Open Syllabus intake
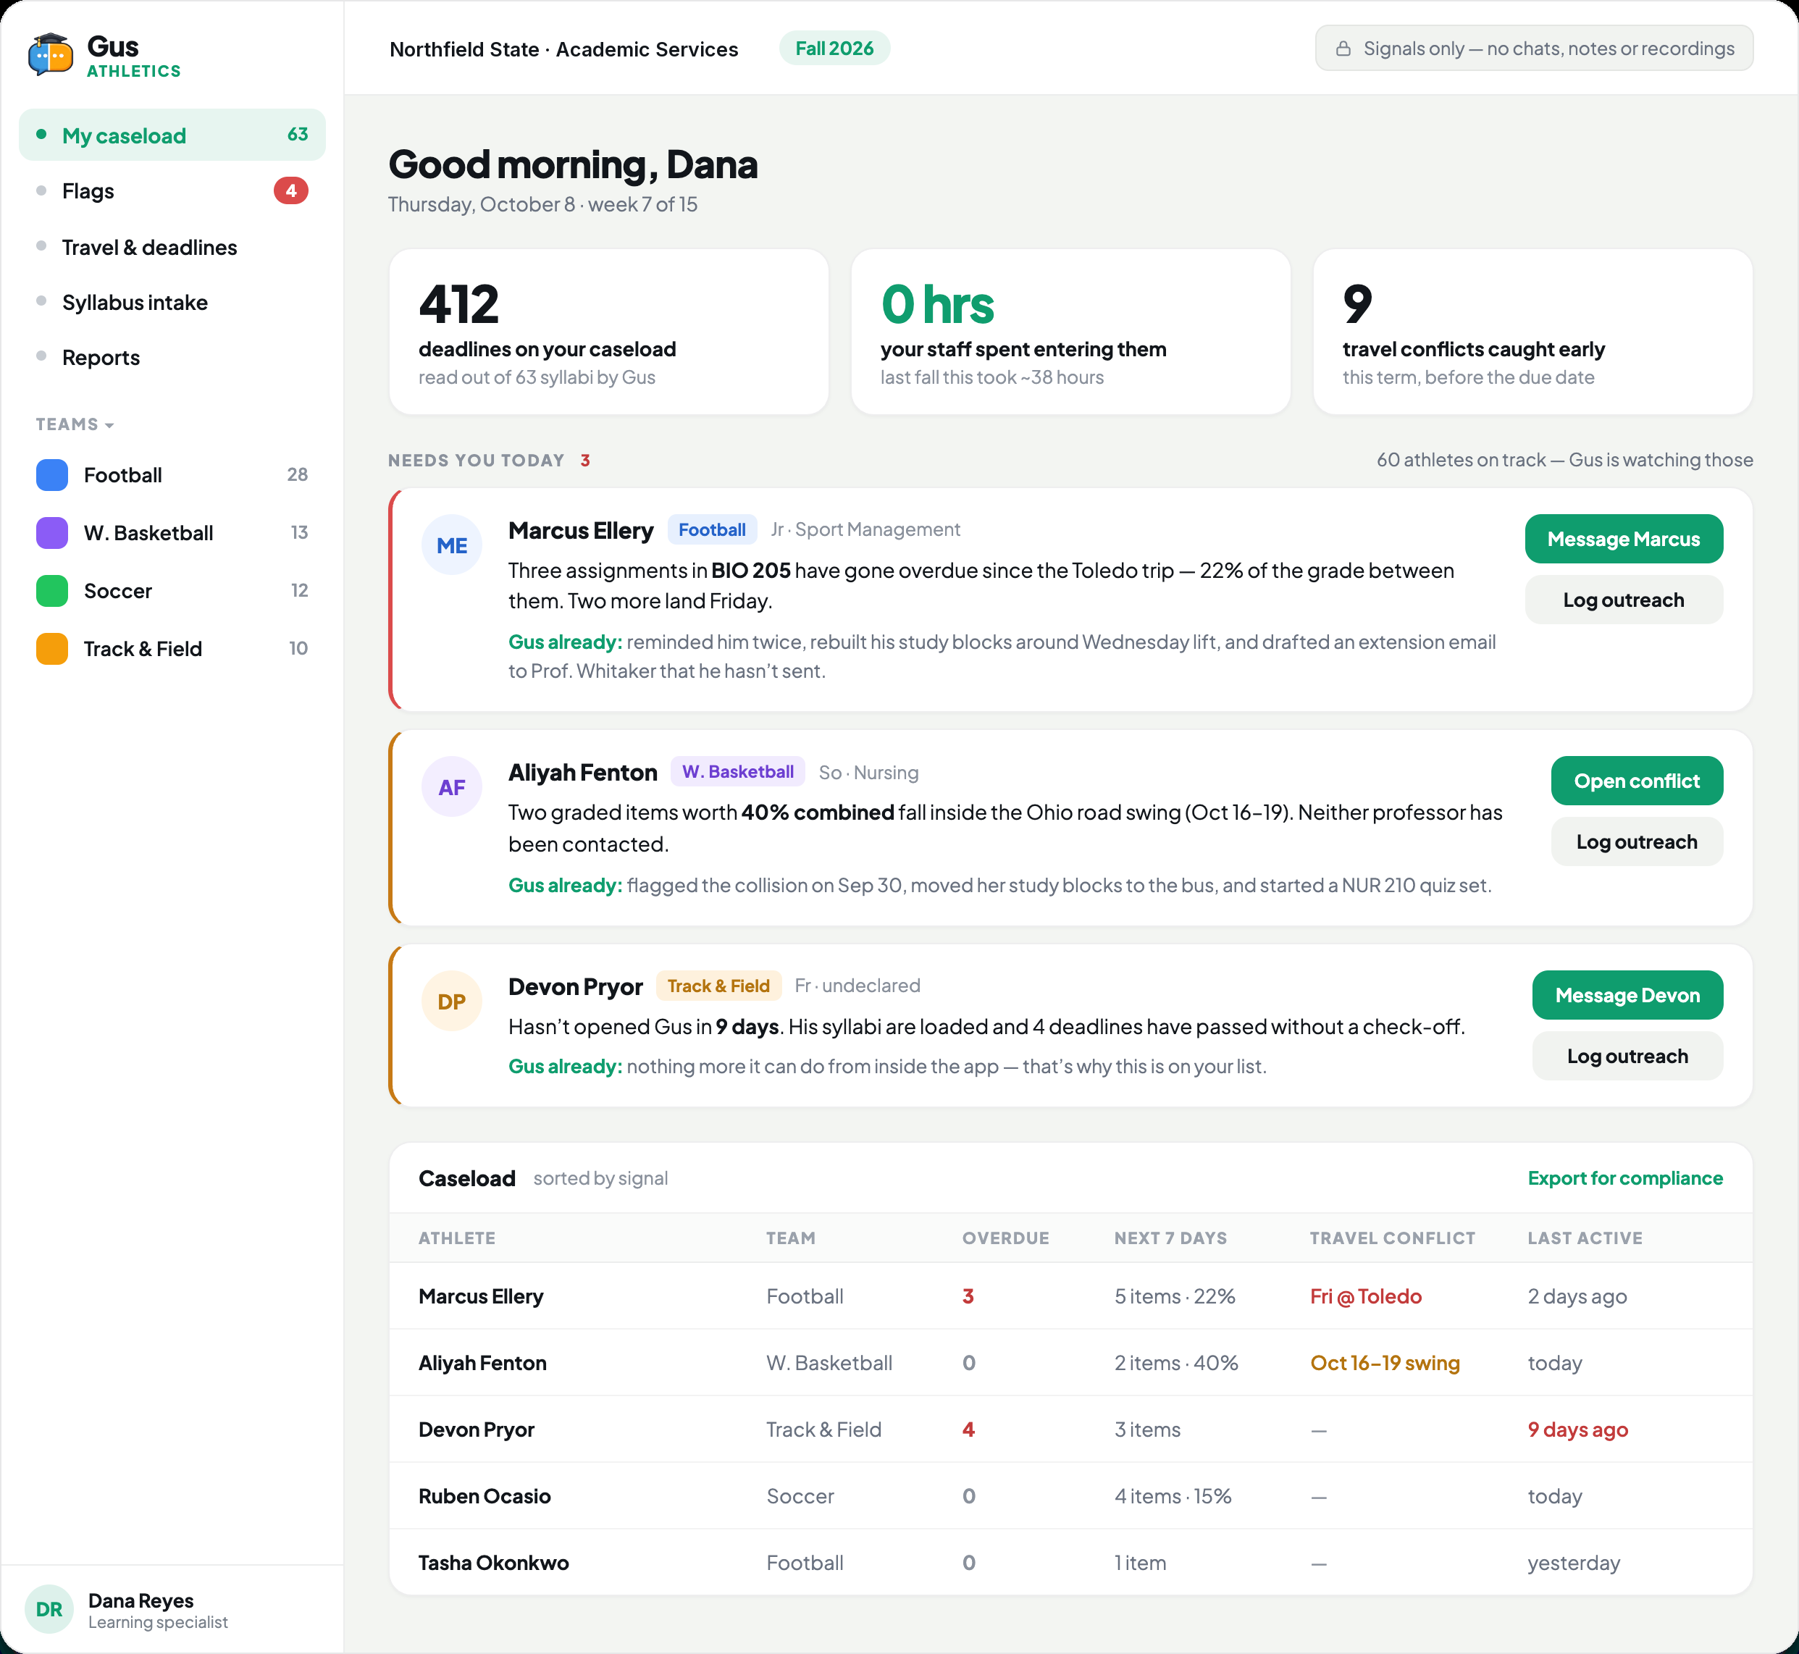1799x1654 pixels. tap(172, 303)
